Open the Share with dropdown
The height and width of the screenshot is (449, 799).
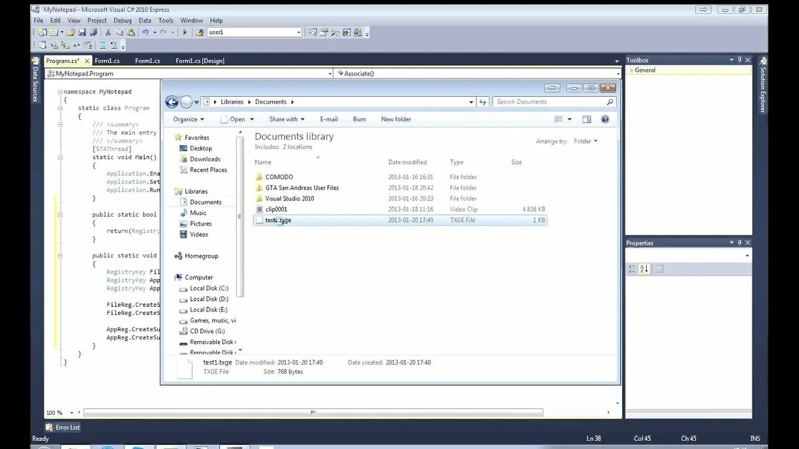pos(287,119)
